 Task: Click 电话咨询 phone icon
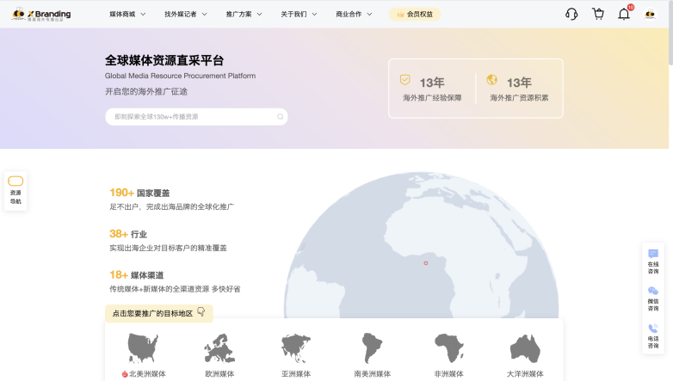point(653,329)
